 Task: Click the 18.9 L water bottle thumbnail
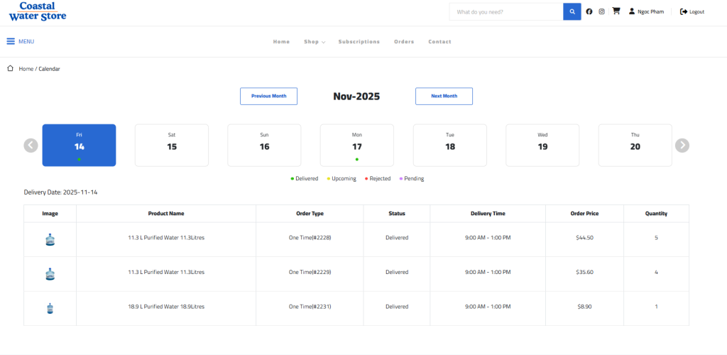pos(50,307)
